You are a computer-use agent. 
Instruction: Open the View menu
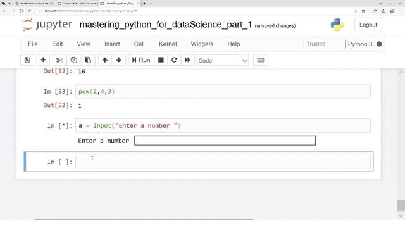point(84,44)
